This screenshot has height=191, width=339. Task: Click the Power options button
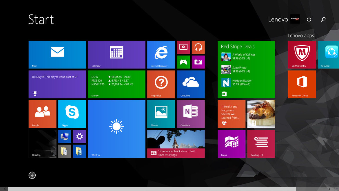coord(309,19)
